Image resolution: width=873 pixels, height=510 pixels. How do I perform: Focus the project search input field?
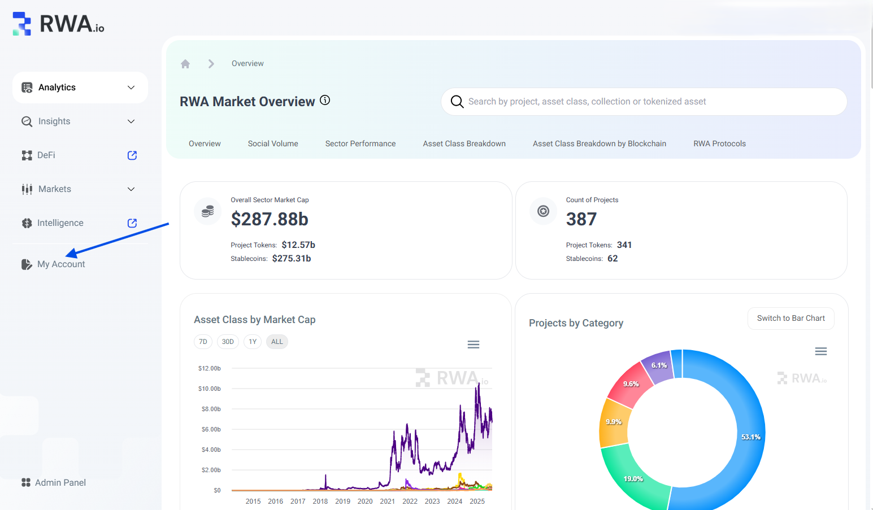(x=644, y=102)
